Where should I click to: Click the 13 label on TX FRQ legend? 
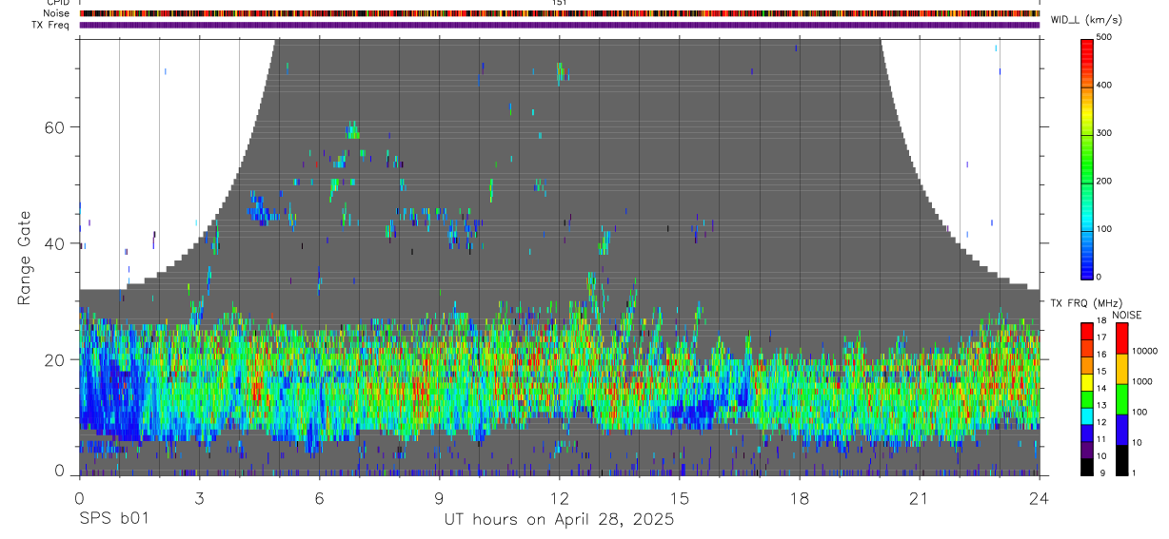click(x=1101, y=406)
